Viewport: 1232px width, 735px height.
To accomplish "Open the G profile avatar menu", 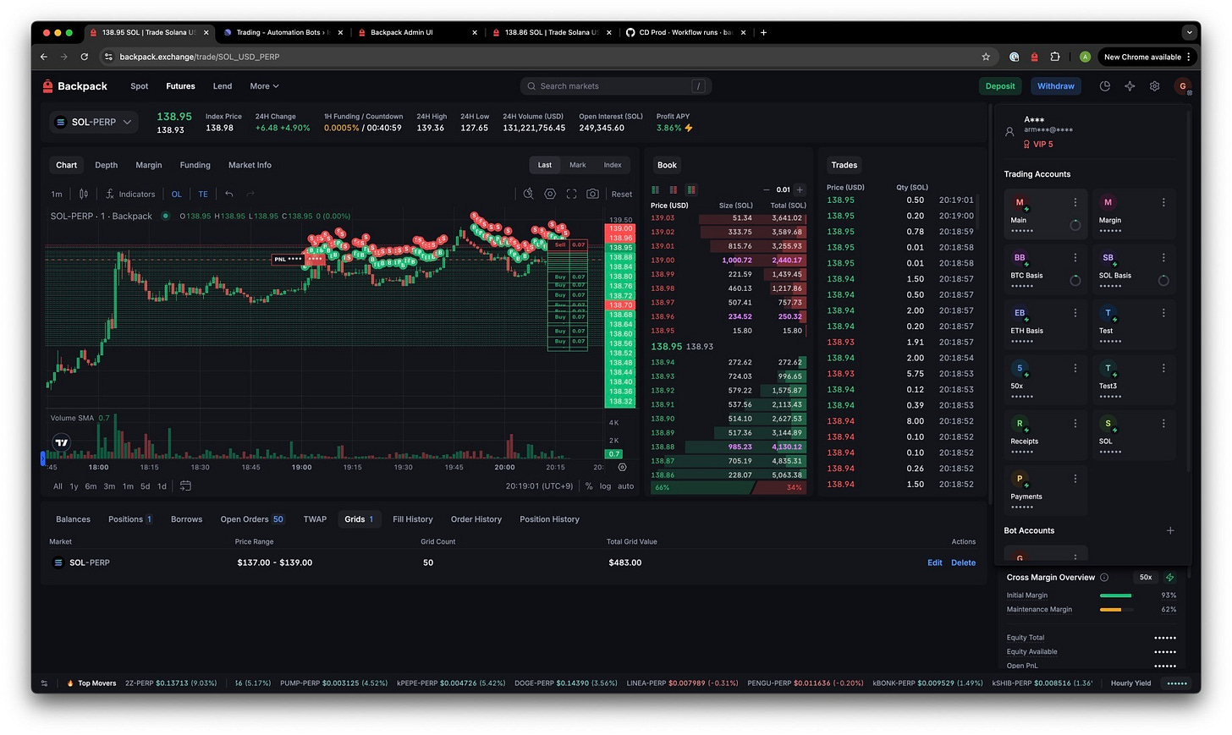I will (1183, 85).
